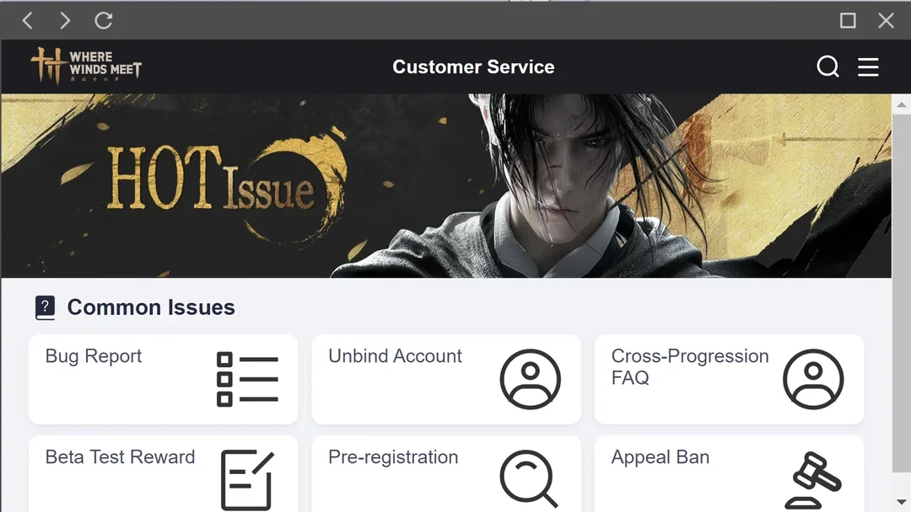The width and height of the screenshot is (911, 512).
Task: Click the Unbind Account user icon
Action: tap(530, 379)
